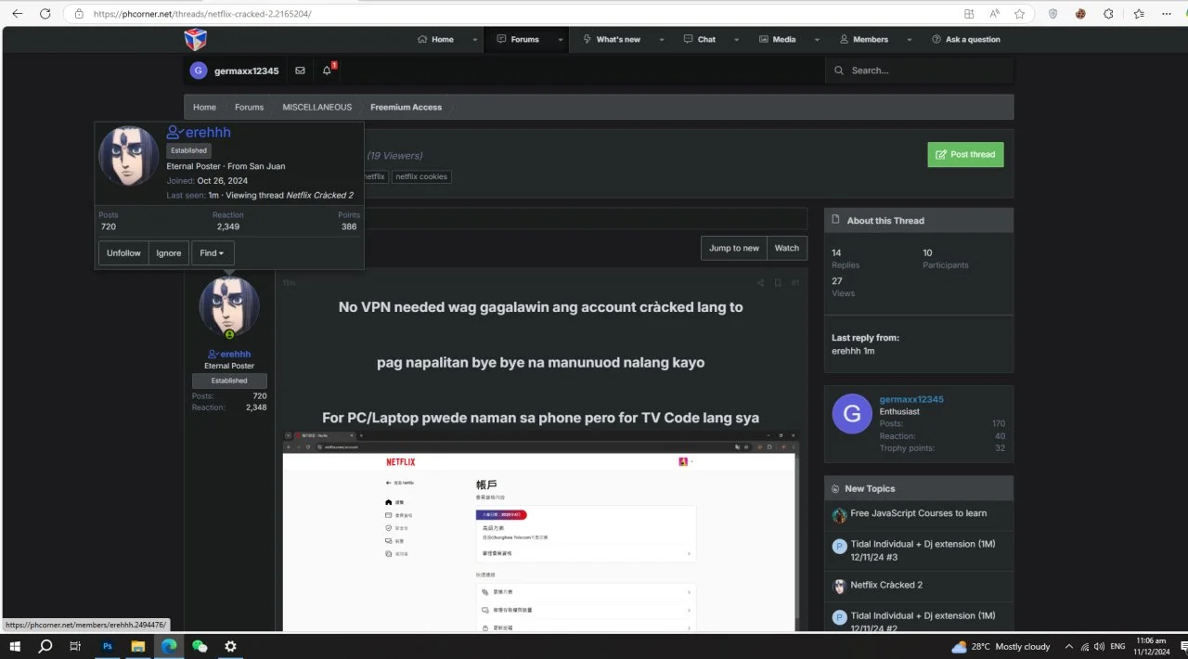Go to MISCELLANEOUS breadcrumb
The width and height of the screenshot is (1188, 659).
tap(317, 108)
